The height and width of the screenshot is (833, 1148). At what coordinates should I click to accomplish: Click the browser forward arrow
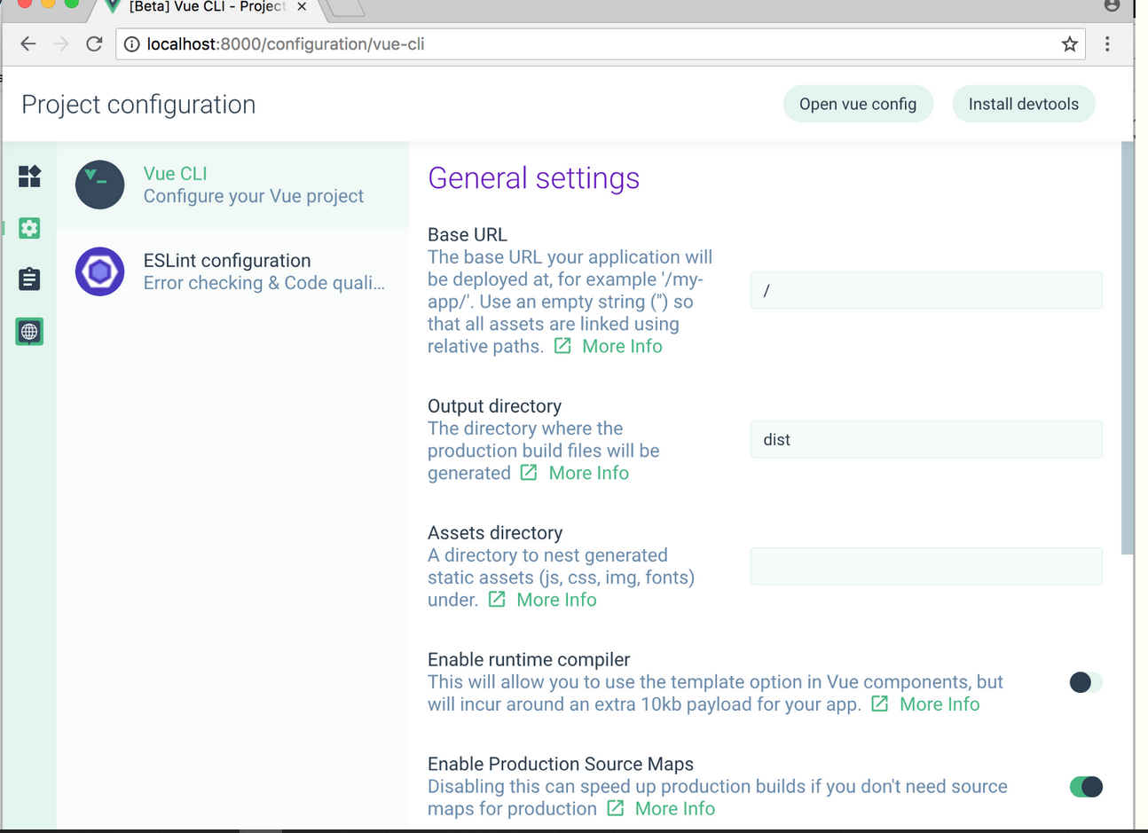pyautogui.click(x=61, y=43)
